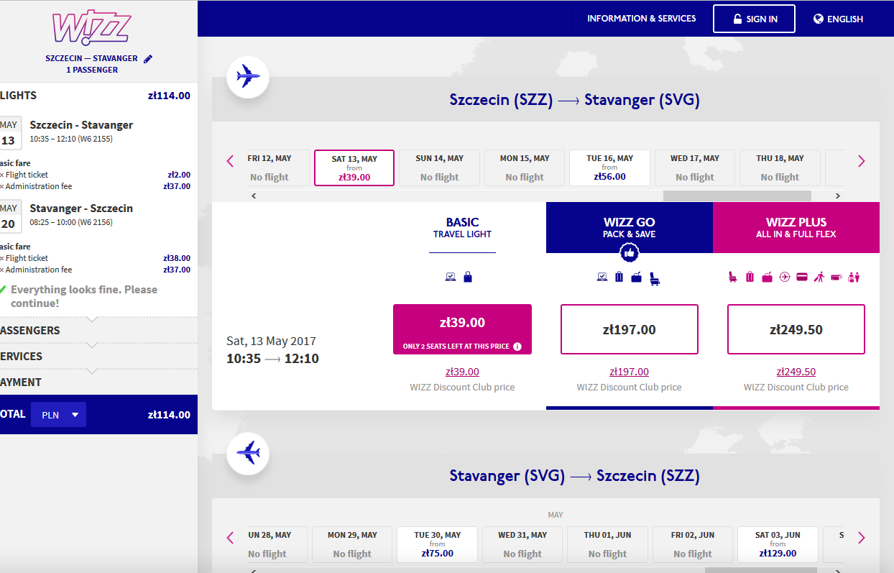Click the info icon on seats-left notice
This screenshot has height=573, width=894.
[x=517, y=347]
